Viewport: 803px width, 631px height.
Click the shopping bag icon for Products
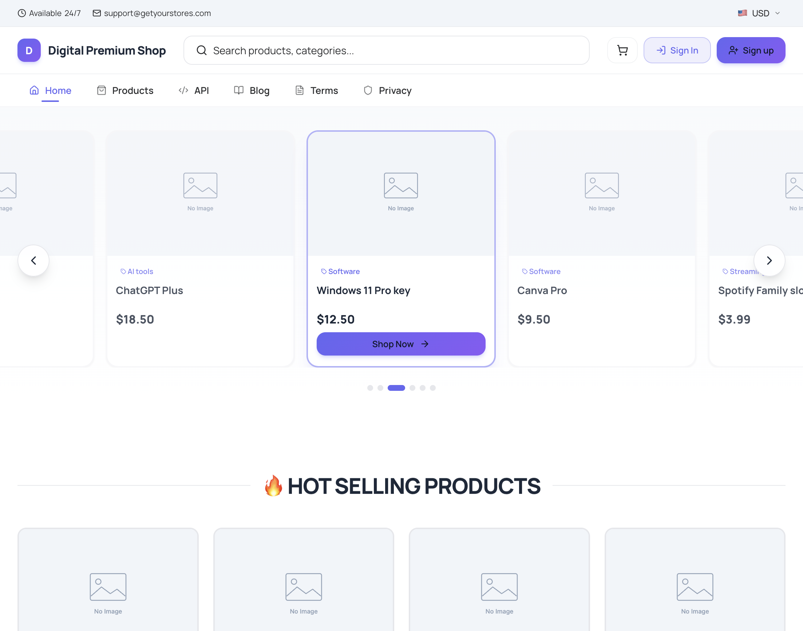(x=101, y=90)
